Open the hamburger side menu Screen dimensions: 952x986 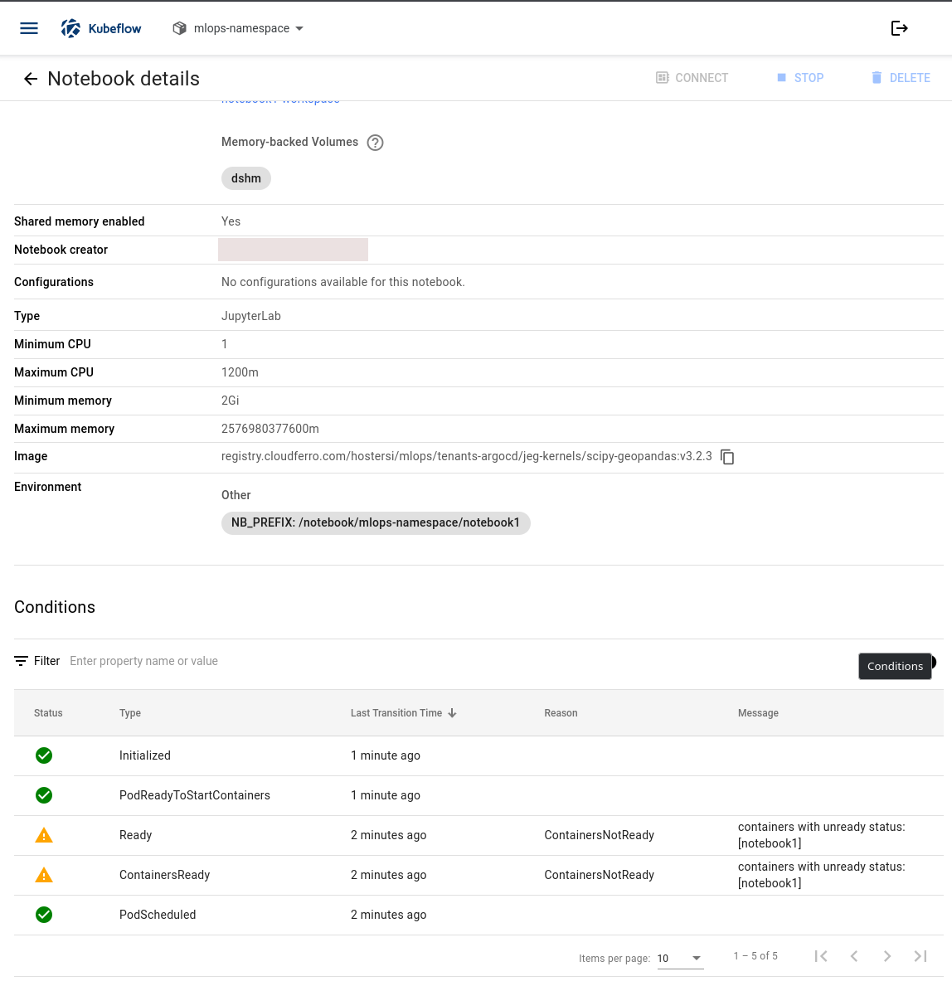pos(29,28)
